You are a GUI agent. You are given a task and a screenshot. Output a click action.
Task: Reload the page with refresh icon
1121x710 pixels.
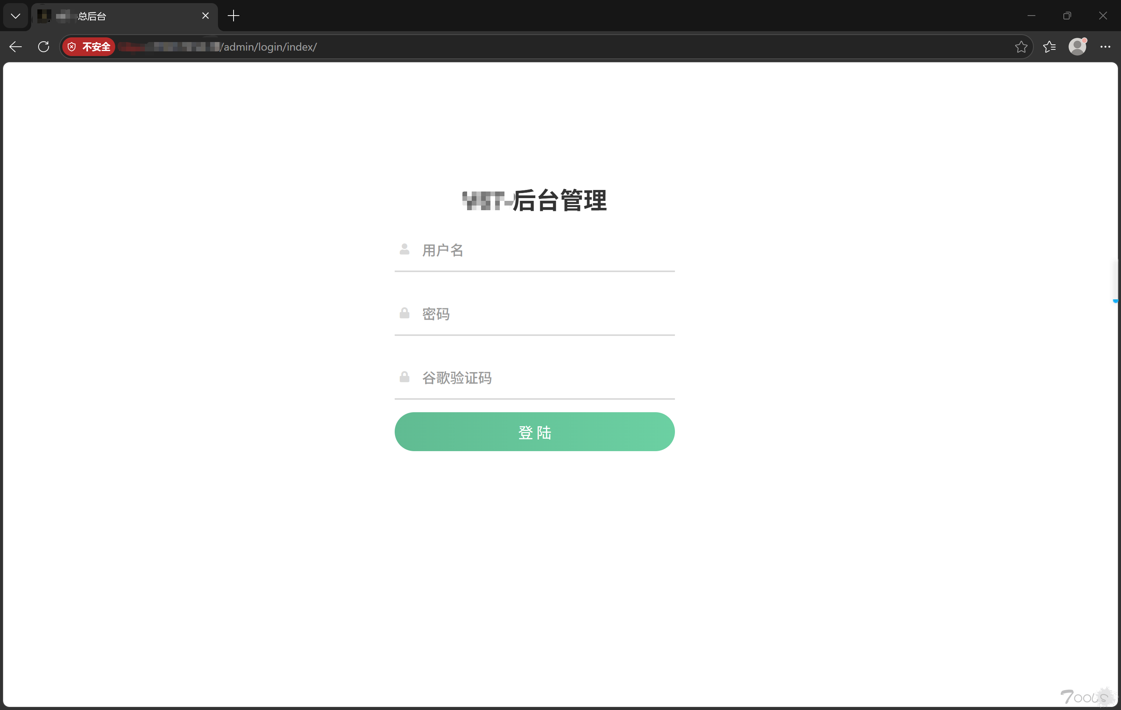(43, 47)
